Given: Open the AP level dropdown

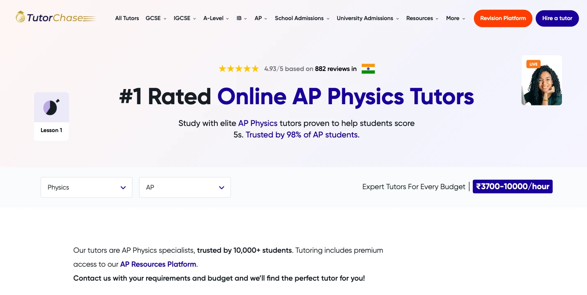Looking at the screenshot, I should pos(185,187).
